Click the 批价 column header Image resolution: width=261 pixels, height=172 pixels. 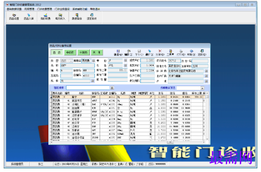tap(173, 93)
